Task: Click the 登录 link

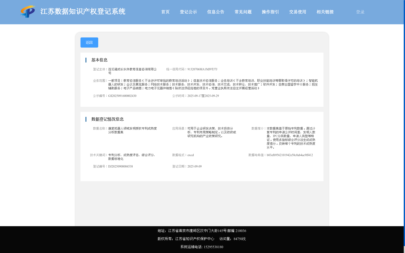Action: click(360, 12)
